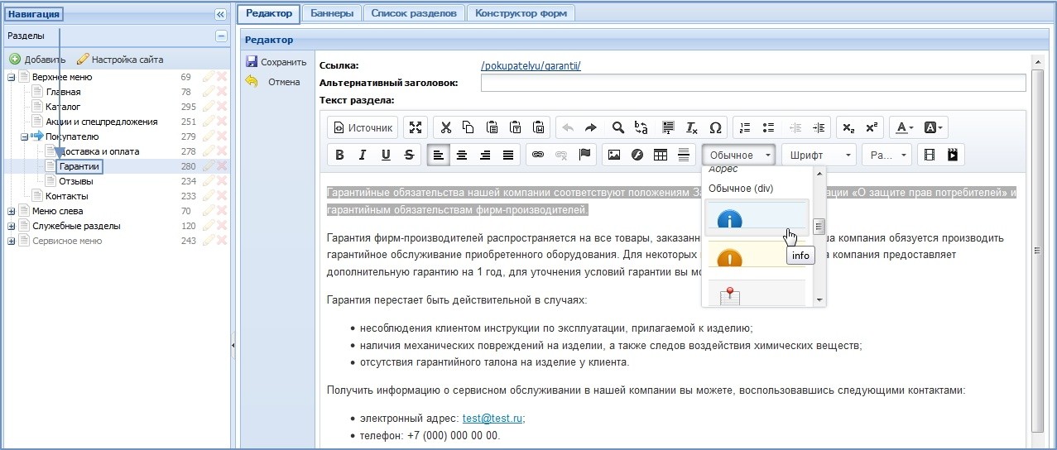The height and width of the screenshot is (450, 1057).
Task: Insert an image using the picture icon
Action: 614,155
